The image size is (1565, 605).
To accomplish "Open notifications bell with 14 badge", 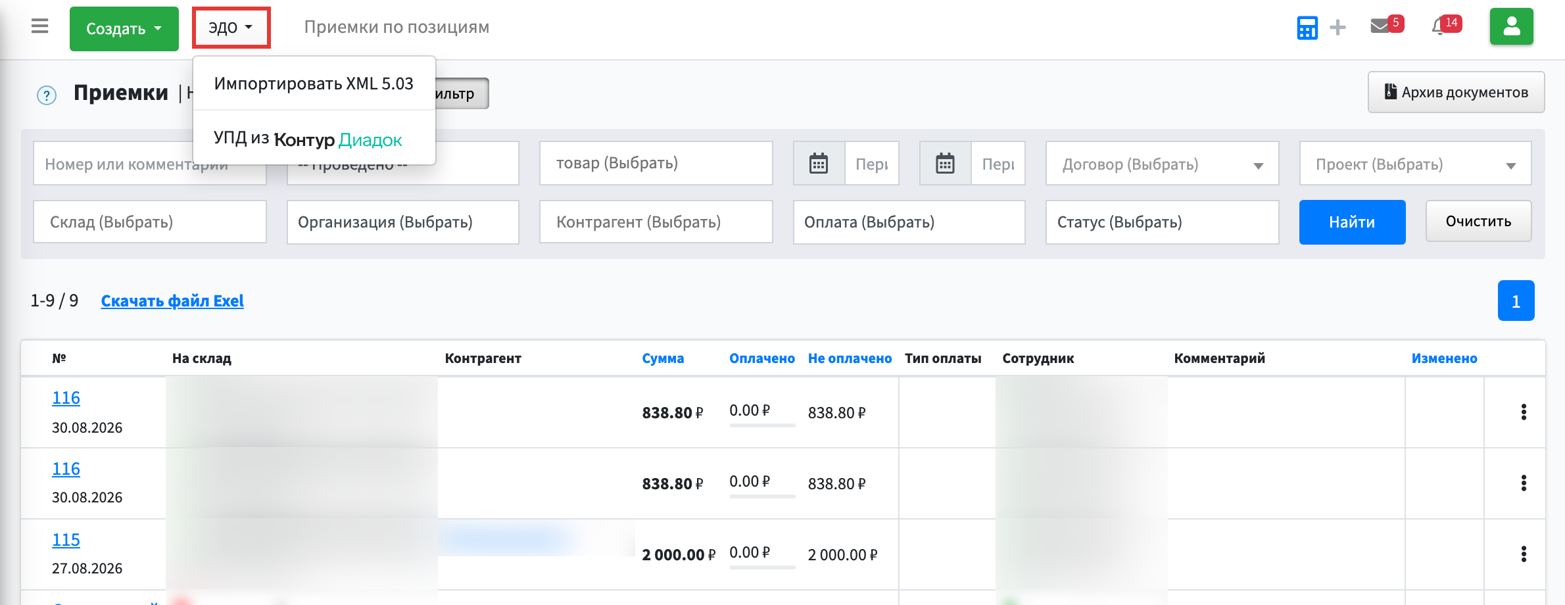I will tap(1445, 25).
